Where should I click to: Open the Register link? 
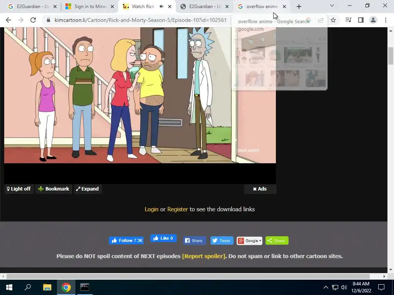177,209
